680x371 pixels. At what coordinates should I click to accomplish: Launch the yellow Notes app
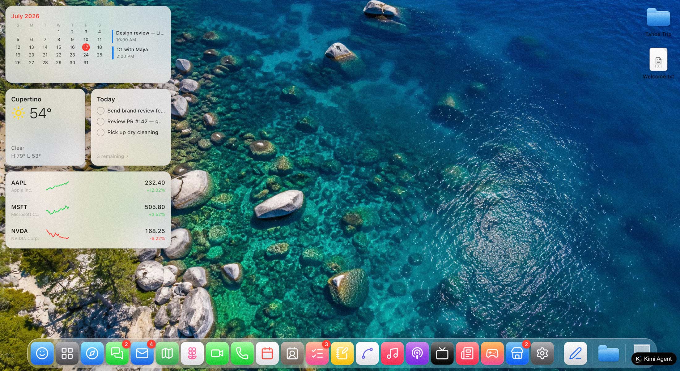click(342, 353)
